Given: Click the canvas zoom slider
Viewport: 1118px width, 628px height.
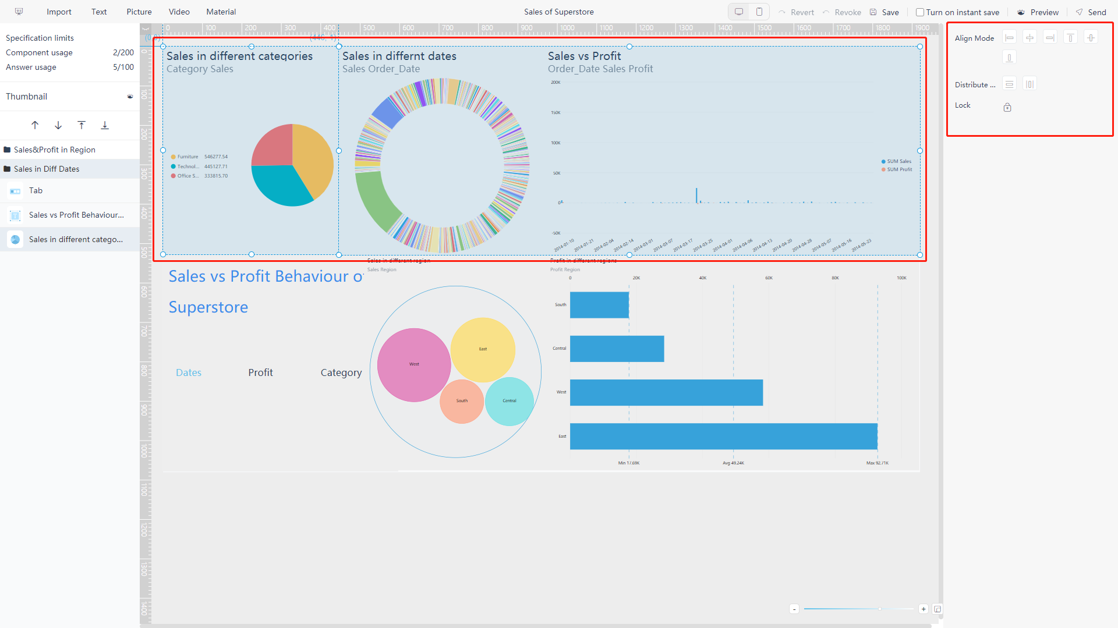Looking at the screenshot, I should click(859, 609).
